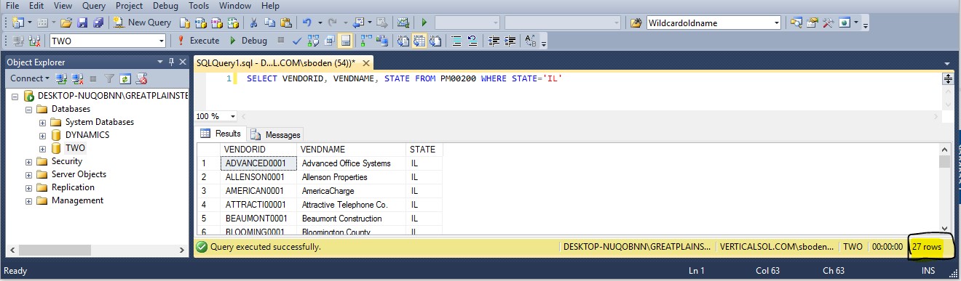The width and height of the screenshot is (961, 281).
Task: Click the Copy icon in toolbar
Action: (269, 23)
